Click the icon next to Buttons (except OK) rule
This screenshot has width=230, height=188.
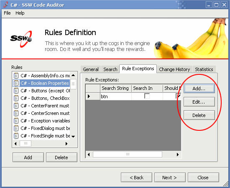(16, 91)
